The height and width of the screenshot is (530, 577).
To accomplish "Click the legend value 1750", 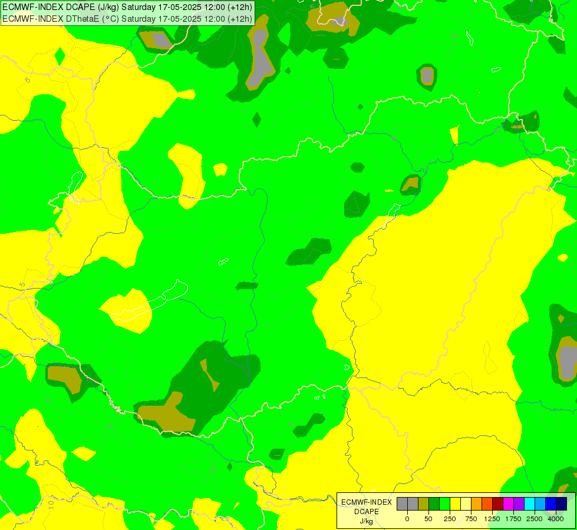I will [513, 519].
